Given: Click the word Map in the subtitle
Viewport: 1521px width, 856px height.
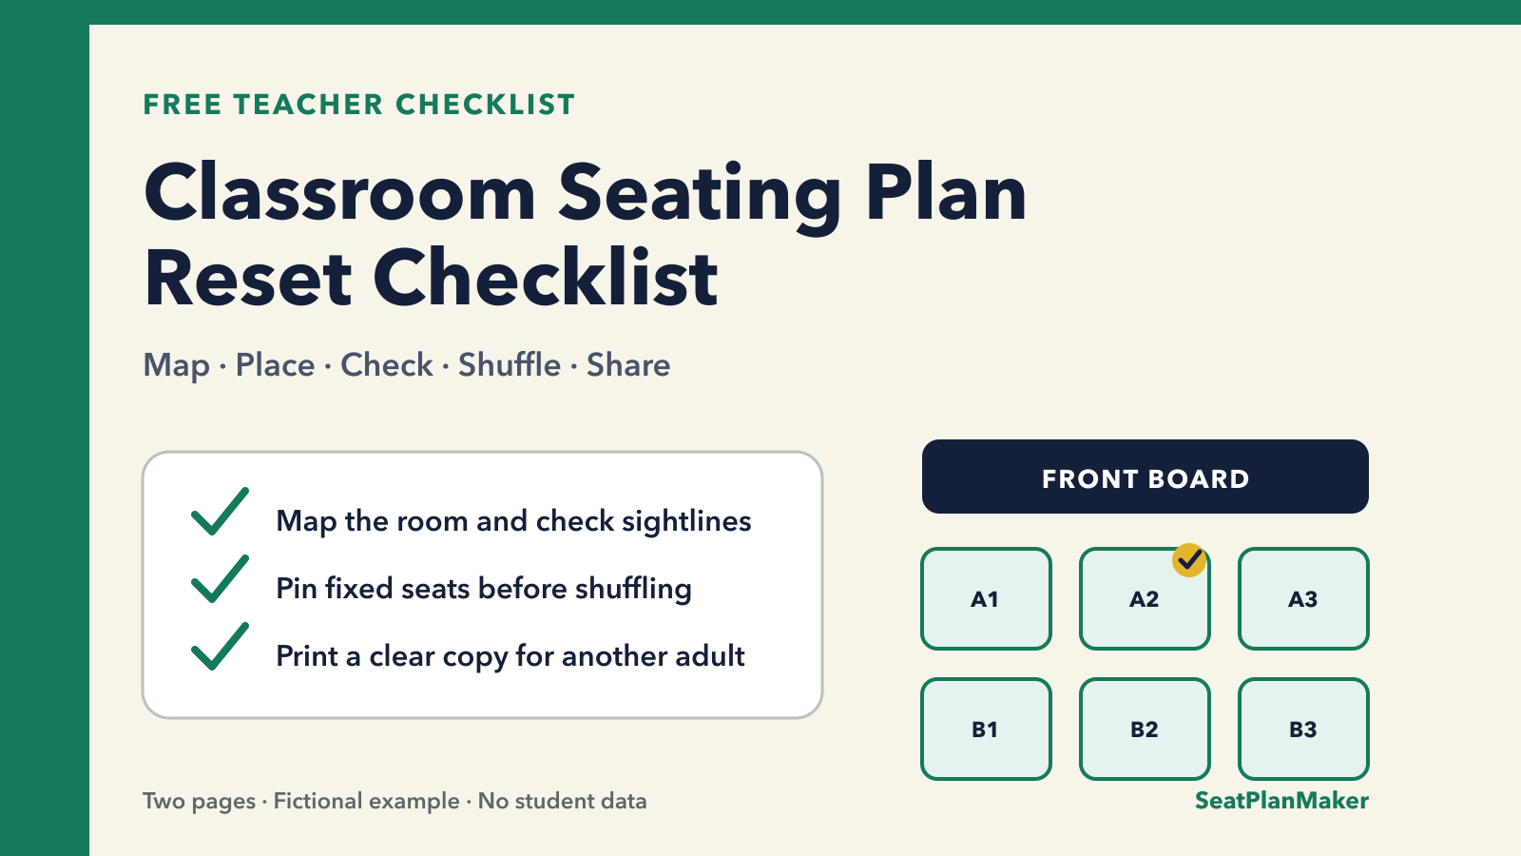Looking at the screenshot, I should tap(177, 366).
